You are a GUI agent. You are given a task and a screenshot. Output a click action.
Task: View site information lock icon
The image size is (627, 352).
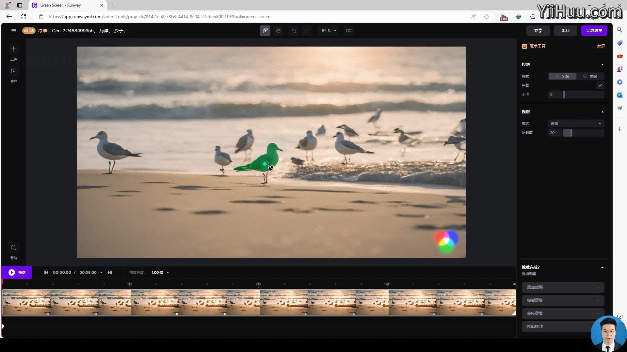coord(41,17)
